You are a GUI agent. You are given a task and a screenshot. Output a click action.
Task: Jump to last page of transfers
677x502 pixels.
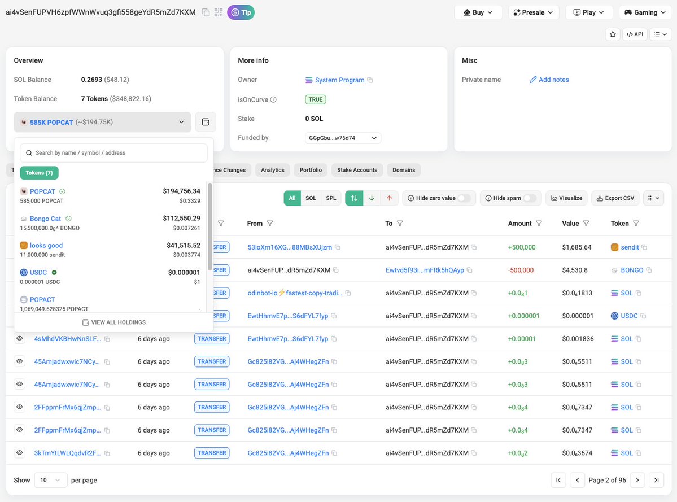(x=656, y=480)
